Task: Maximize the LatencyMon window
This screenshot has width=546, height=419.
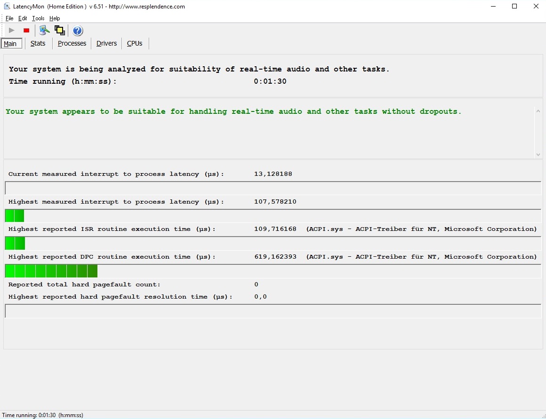Action: [x=514, y=7]
